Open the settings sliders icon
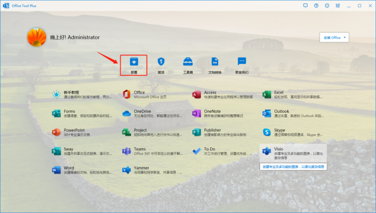Viewport: 376px width, 213px height. click(x=337, y=5)
